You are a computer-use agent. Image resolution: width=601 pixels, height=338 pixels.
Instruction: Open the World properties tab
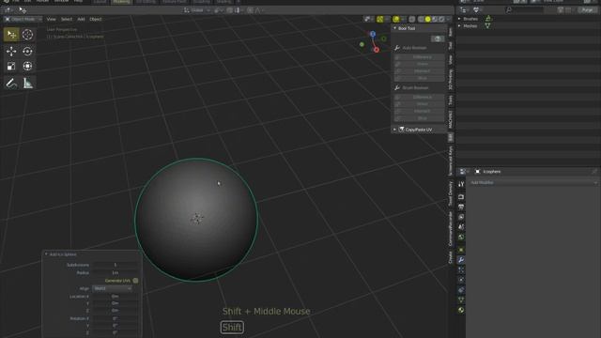point(461,238)
